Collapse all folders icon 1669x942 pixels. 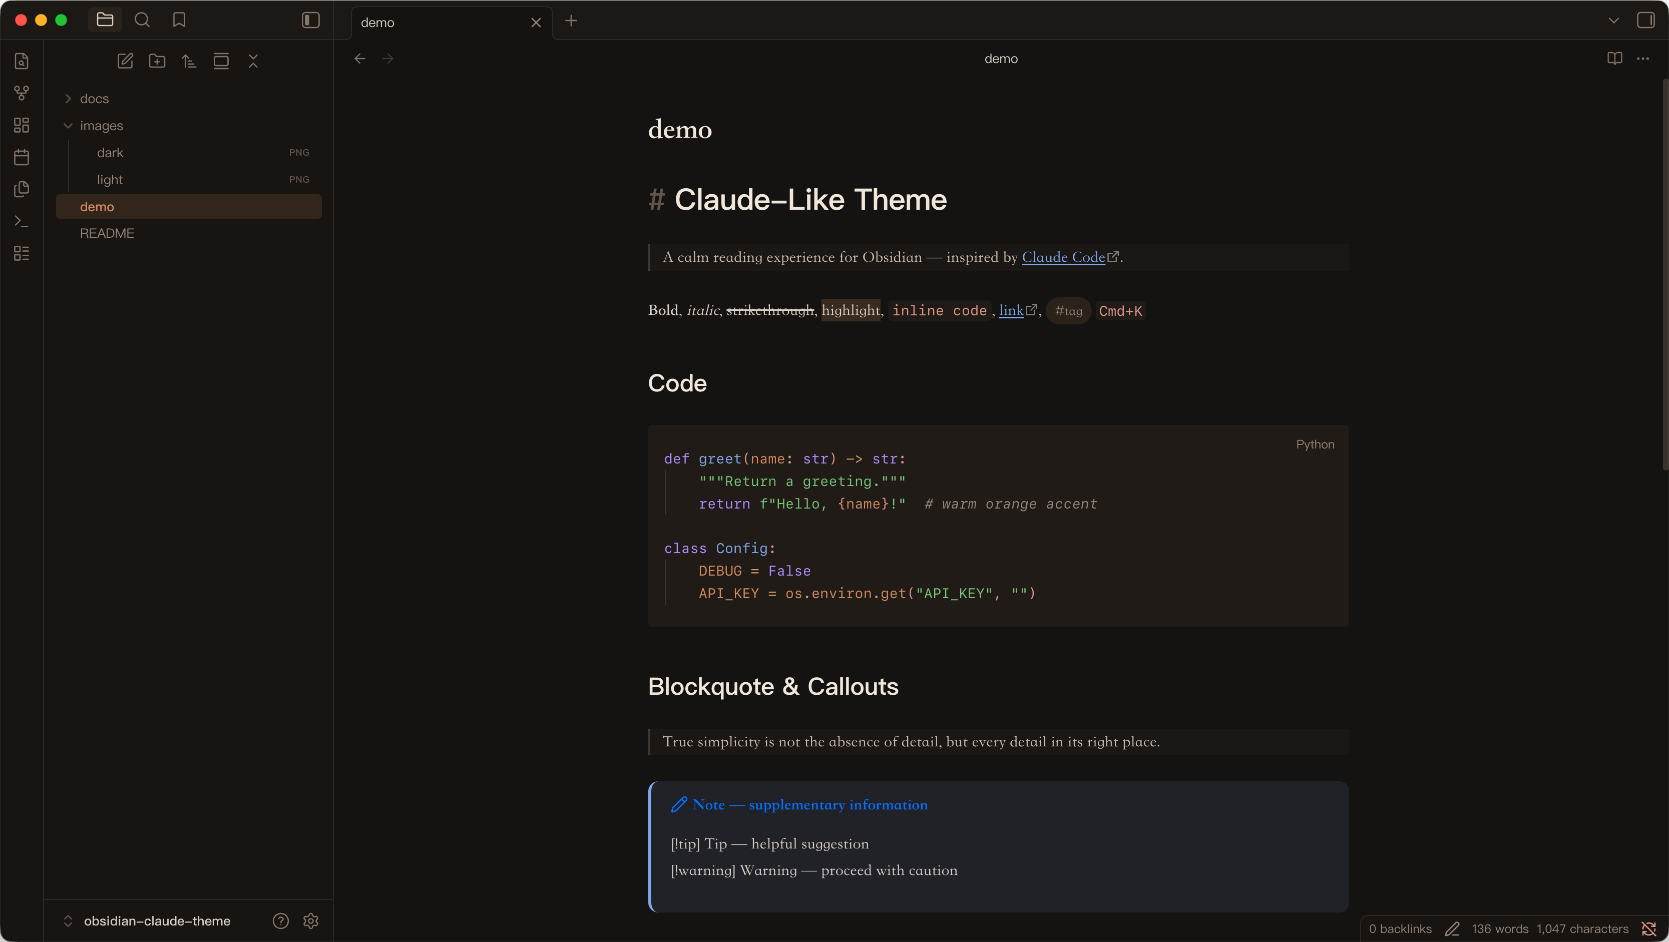[253, 61]
